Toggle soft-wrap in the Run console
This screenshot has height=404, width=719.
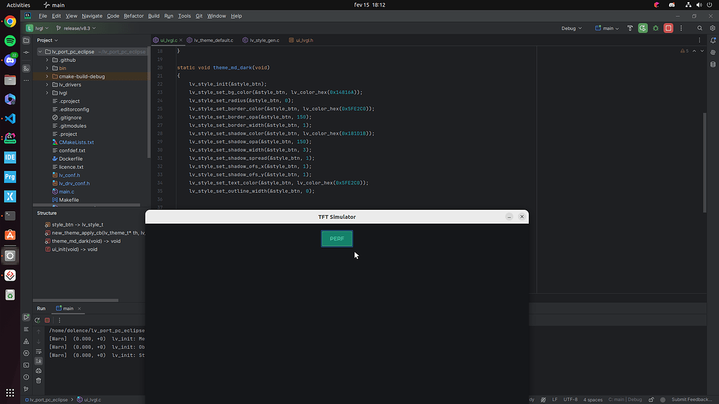(x=39, y=351)
